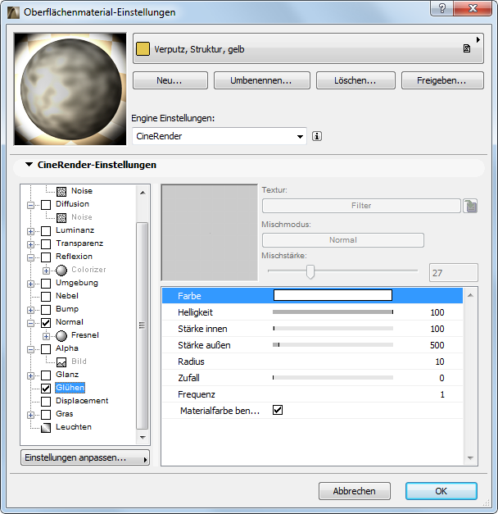Viewport: 498px width, 514px height.
Task: Collapse the CineRender-Einstellungen panel triangle
Action: click(29, 165)
